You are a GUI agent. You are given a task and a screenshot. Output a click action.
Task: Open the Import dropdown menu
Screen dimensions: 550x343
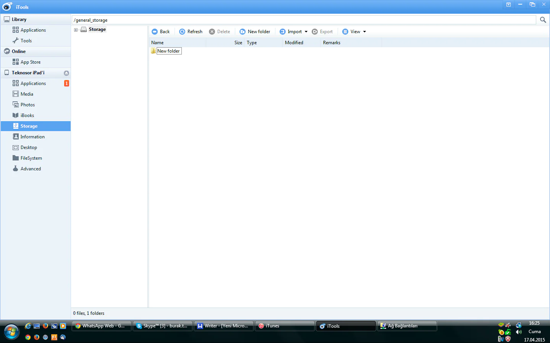[x=306, y=32]
